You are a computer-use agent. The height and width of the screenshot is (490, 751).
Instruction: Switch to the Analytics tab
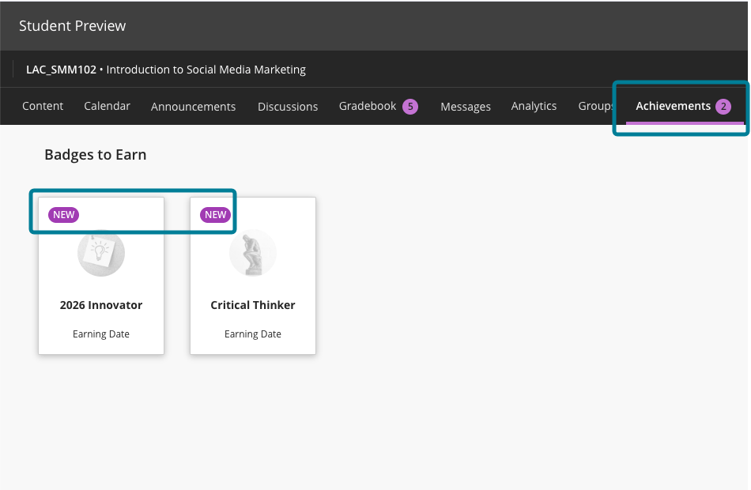click(534, 105)
